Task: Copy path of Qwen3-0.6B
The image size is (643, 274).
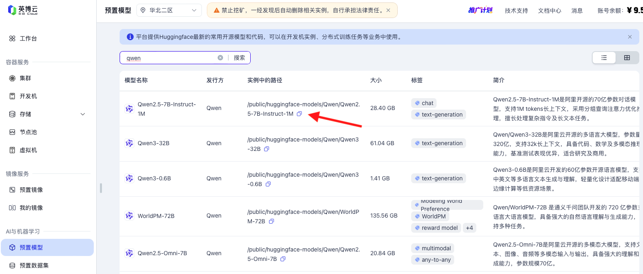Action: (268, 184)
